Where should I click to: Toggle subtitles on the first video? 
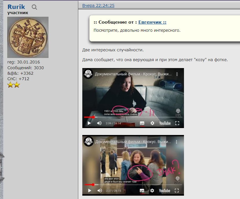pos(142,123)
